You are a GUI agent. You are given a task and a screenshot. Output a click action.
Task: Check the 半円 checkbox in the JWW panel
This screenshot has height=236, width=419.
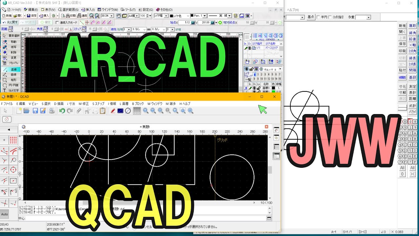tap(318, 17)
